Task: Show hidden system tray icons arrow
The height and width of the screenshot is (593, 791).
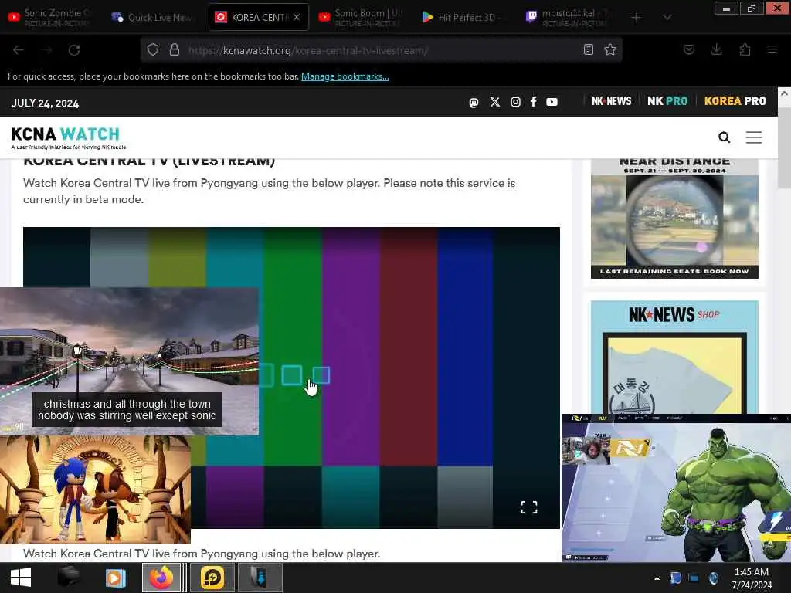Action: pyautogui.click(x=657, y=578)
